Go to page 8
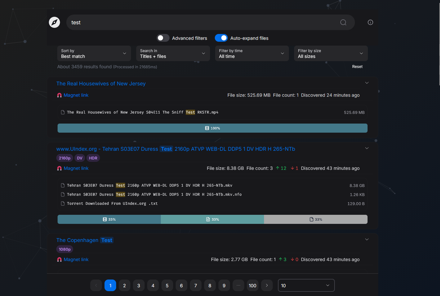 tap(210, 285)
